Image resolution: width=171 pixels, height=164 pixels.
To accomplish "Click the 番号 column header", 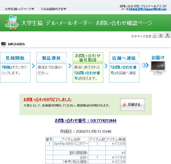I will (49, 139).
